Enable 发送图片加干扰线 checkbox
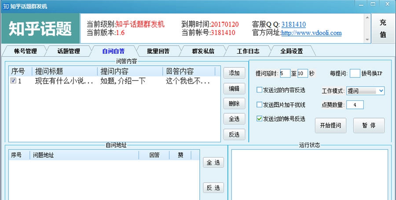Image resolution: width=396 pixels, height=200 pixels. point(259,104)
